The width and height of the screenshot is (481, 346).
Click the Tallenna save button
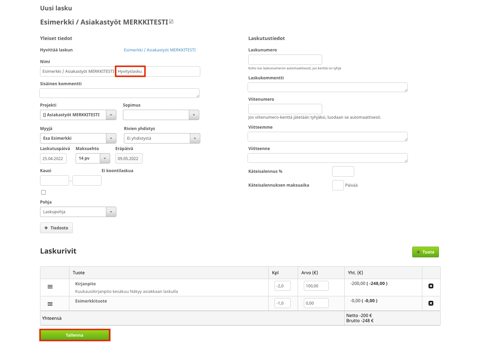[75, 335]
